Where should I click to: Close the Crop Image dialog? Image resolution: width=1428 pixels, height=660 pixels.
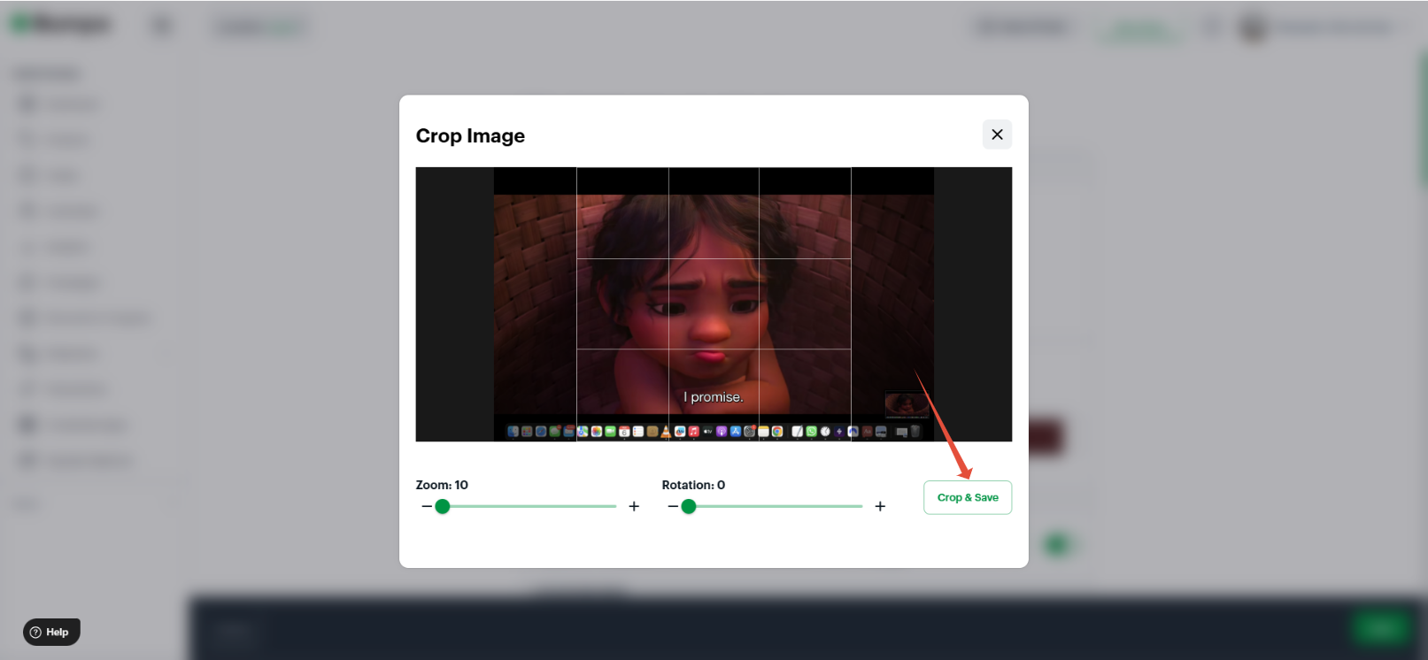(997, 134)
